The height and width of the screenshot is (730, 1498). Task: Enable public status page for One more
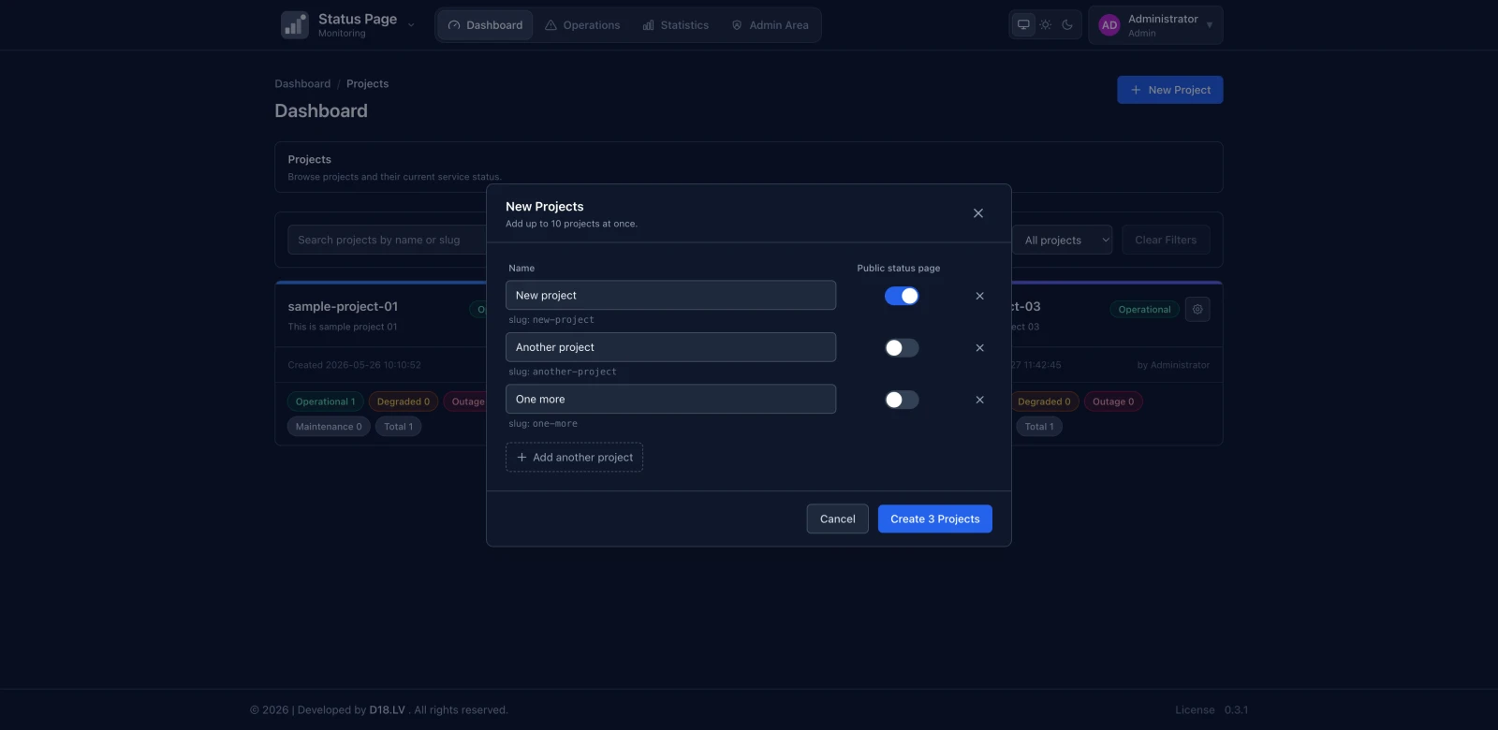pos(902,400)
